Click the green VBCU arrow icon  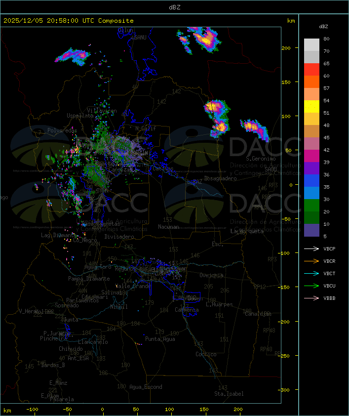pos(311,286)
